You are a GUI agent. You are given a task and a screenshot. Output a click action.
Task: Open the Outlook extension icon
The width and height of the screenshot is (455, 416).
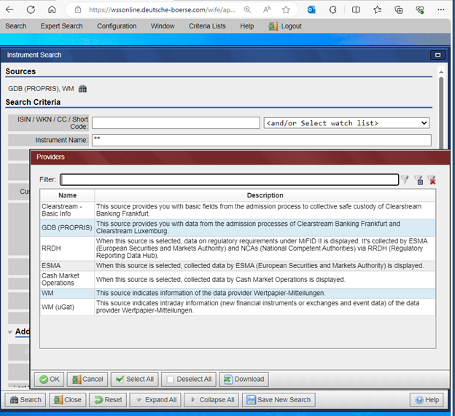311,9
